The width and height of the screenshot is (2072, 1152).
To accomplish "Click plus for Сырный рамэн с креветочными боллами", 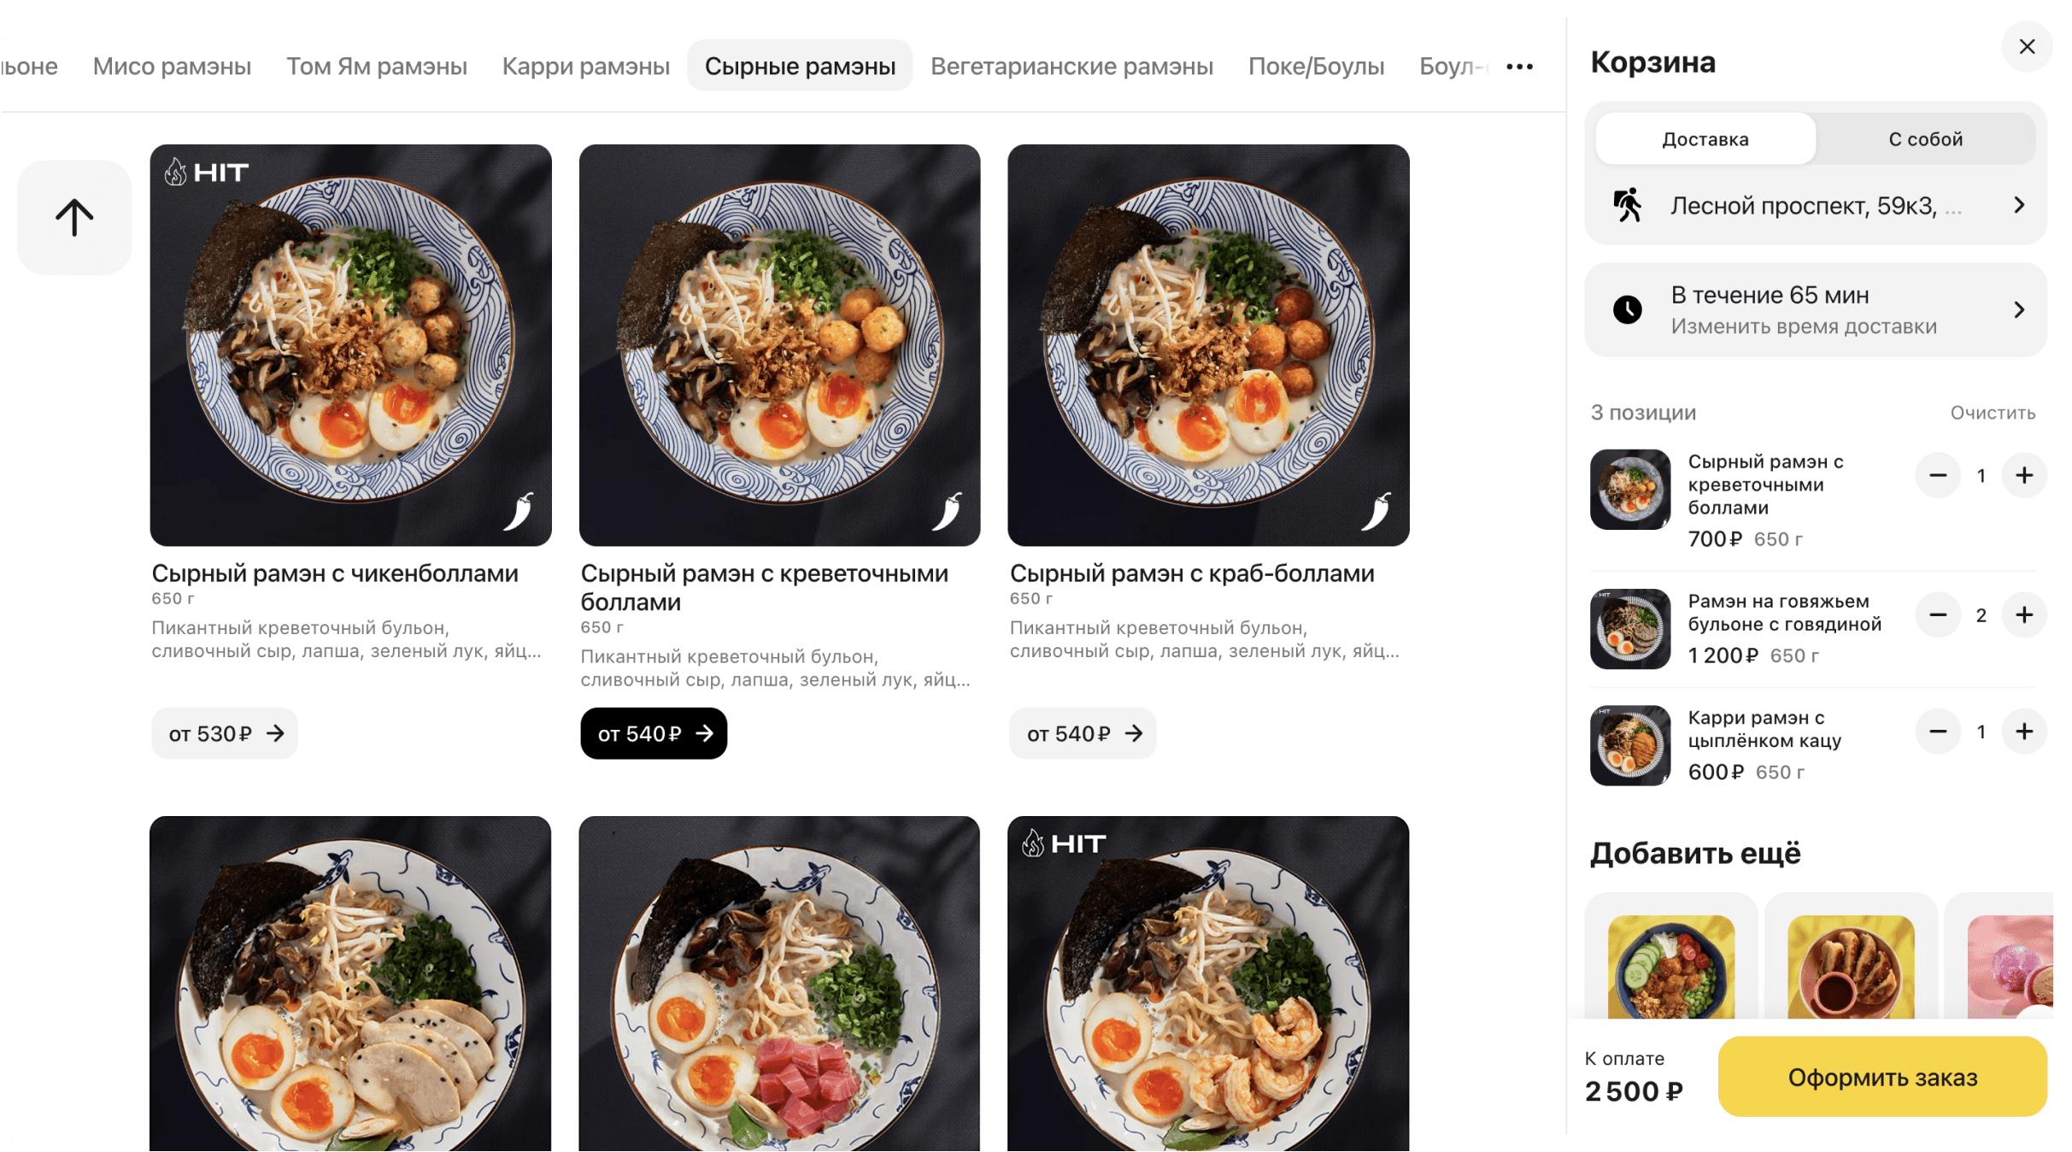I will [x=2023, y=476].
